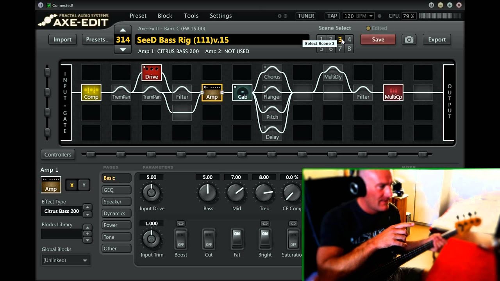Switch to the GEQ page
This screenshot has height=281, width=500.
(x=116, y=190)
